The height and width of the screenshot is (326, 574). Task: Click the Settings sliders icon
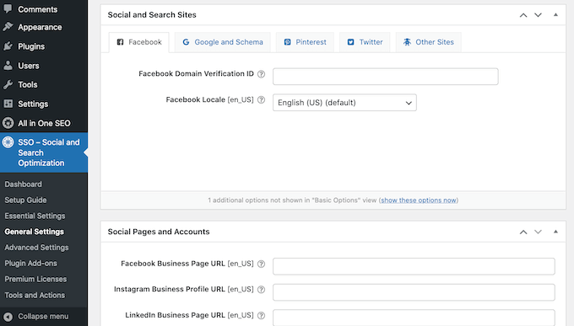[8, 104]
